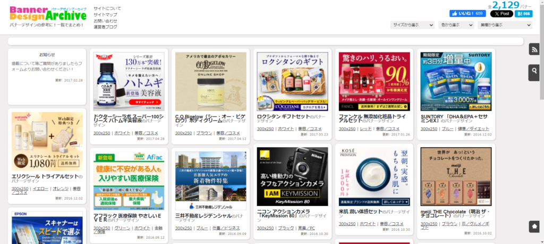544x244 pixels.
Task: Click 健康/ダイエット tag under SUNTORY card
Action: click(473, 129)
